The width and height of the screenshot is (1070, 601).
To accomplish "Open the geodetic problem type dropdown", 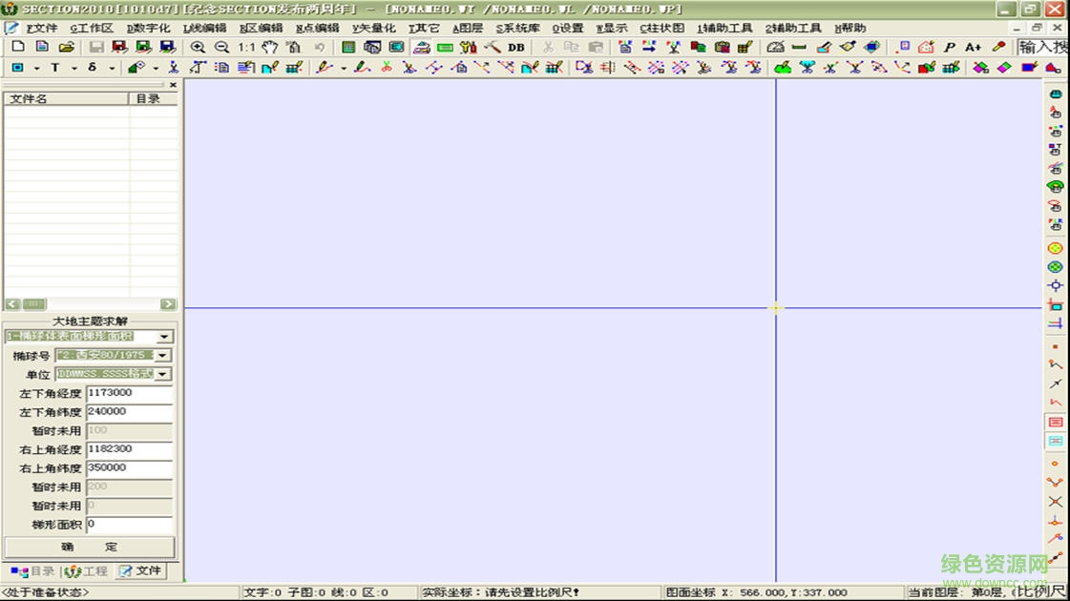I will coord(164,337).
